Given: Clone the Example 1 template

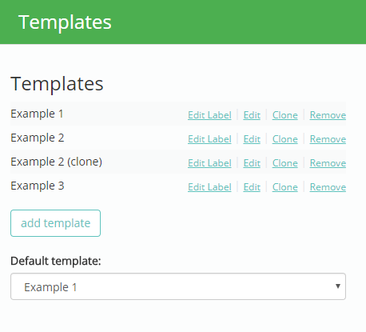Looking at the screenshot, I should pos(284,115).
